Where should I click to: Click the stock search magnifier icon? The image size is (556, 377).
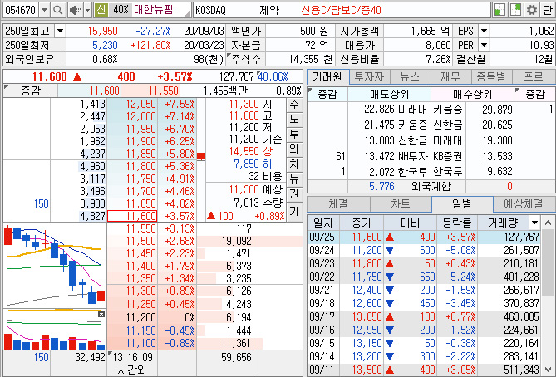57,10
